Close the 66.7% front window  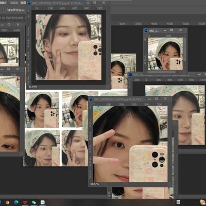pyautogui.click(x=165, y=99)
